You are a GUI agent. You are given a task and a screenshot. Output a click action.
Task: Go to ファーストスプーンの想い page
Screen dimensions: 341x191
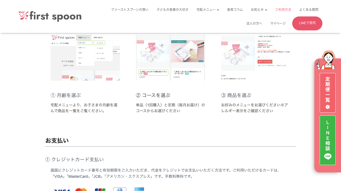point(130,10)
